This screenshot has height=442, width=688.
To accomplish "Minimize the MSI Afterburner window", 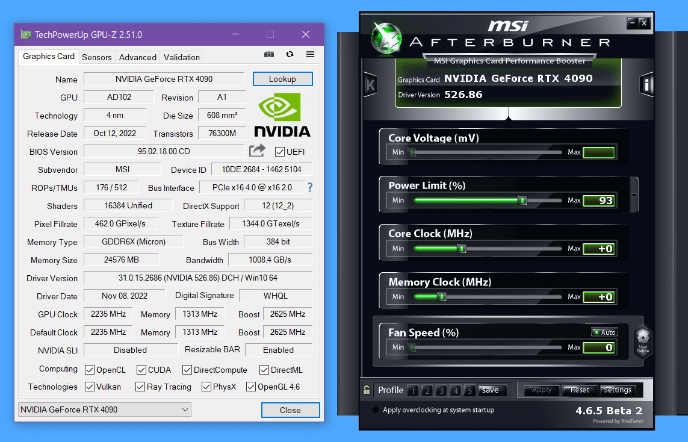I will 632,23.
